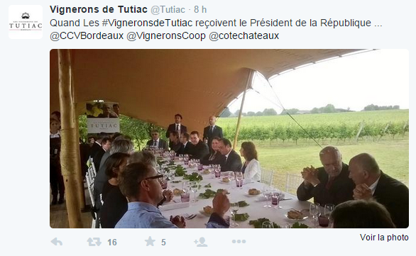Open the @Tutiac handle link
The image size is (416, 256).
pyautogui.click(x=168, y=9)
